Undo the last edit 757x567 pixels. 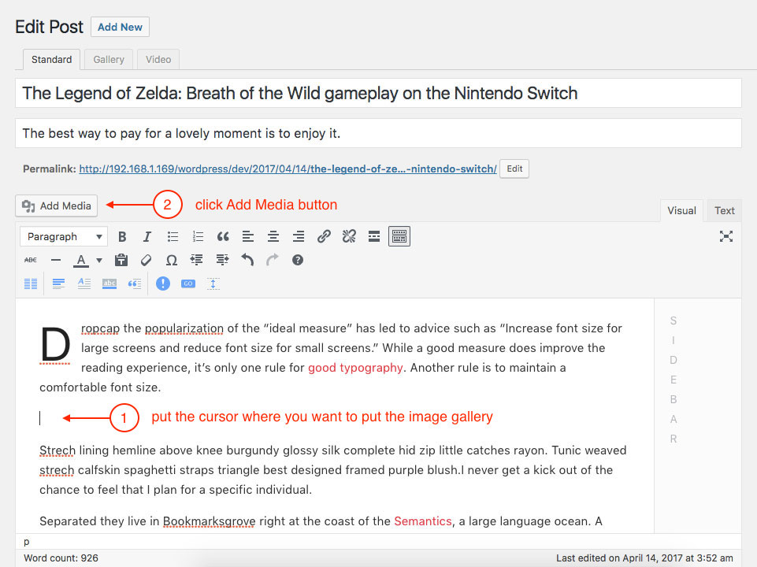247,260
